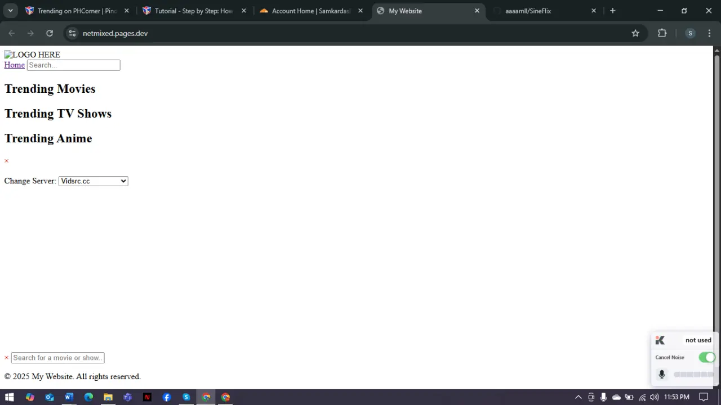
Task: Click the Chrome taskbar icon beside Skype
Action: [206, 397]
